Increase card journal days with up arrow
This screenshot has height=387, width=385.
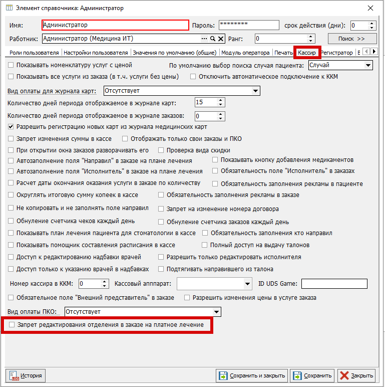[x=221, y=100]
